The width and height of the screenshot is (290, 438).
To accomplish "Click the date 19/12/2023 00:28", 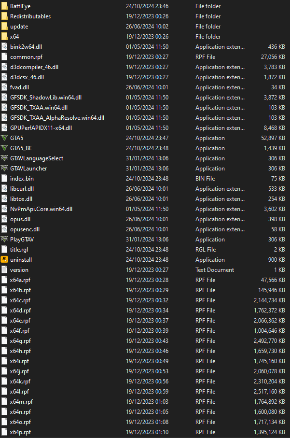I will 147,280.
